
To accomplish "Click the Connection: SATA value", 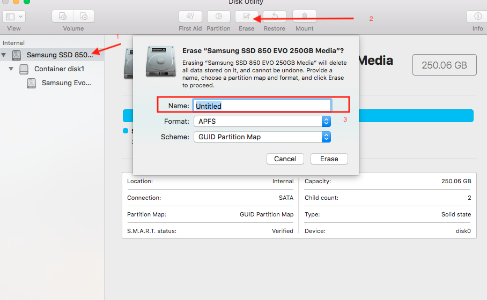I will coord(286,198).
